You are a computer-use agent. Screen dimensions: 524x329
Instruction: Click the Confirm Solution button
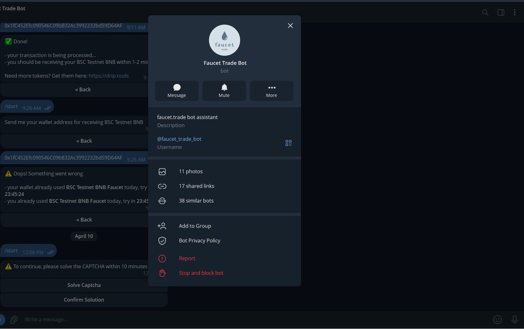(x=84, y=300)
